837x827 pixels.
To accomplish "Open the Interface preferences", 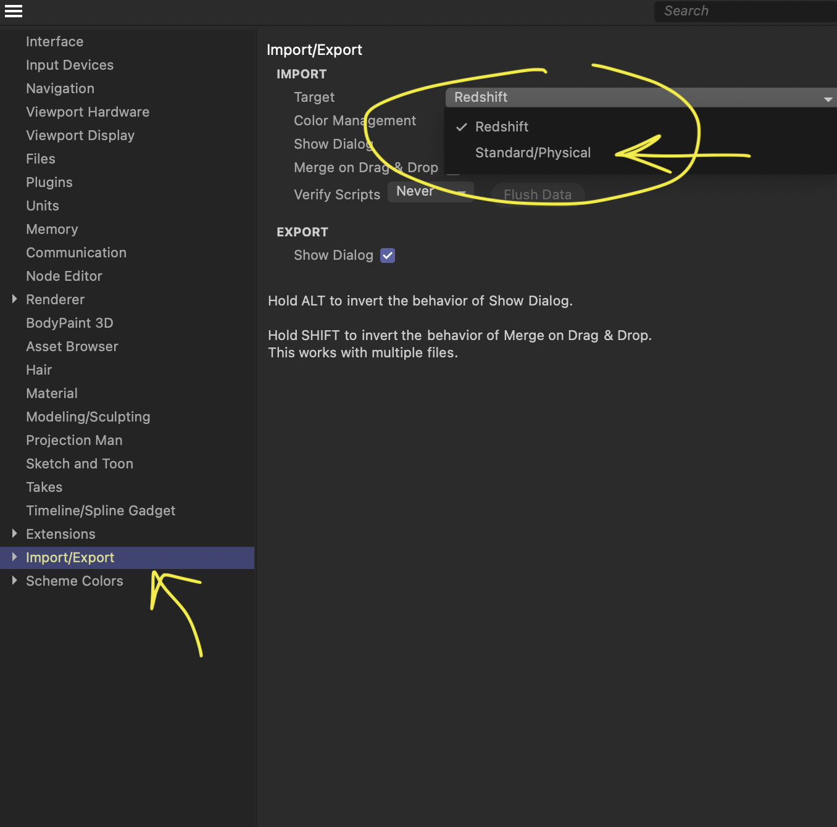I will tap(54, 41).
